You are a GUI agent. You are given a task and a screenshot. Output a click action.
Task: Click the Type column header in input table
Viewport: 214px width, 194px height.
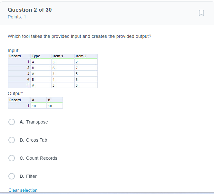point(36,56)
